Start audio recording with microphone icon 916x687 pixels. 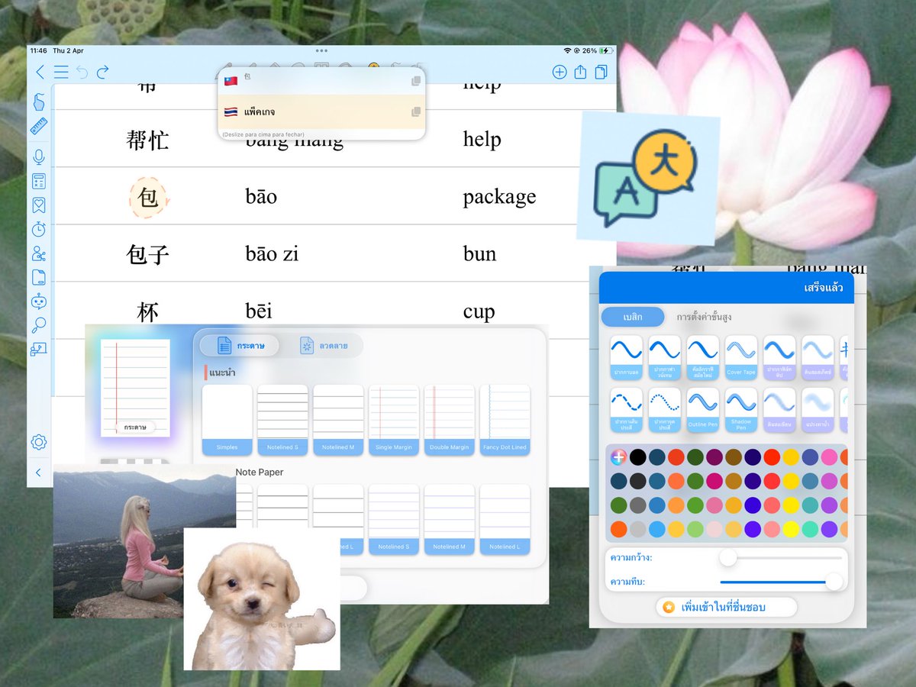tap(39, 157)
